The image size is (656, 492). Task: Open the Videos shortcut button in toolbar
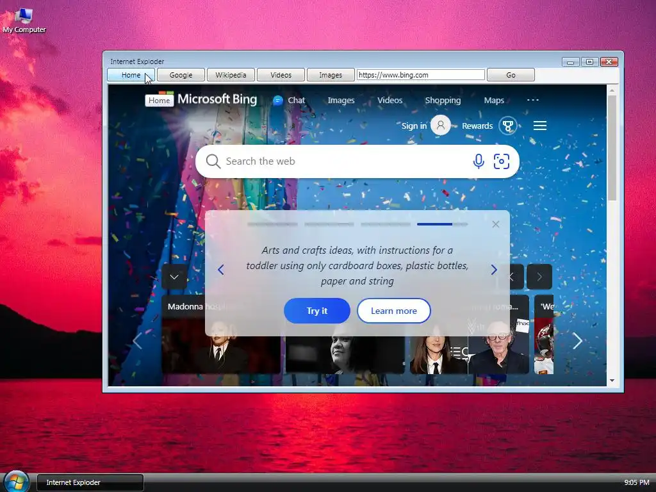coord(281,75)
